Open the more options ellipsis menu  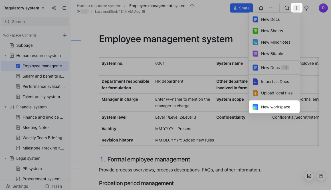click(x=271, y=8)
